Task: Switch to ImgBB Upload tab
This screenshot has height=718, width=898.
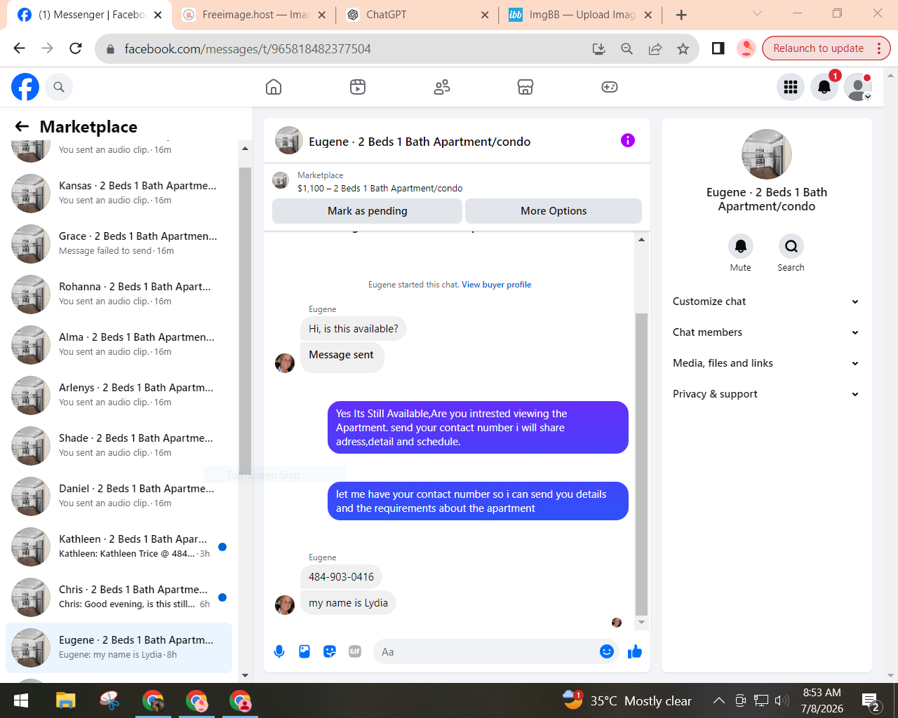Action: [x=579, y=15]
